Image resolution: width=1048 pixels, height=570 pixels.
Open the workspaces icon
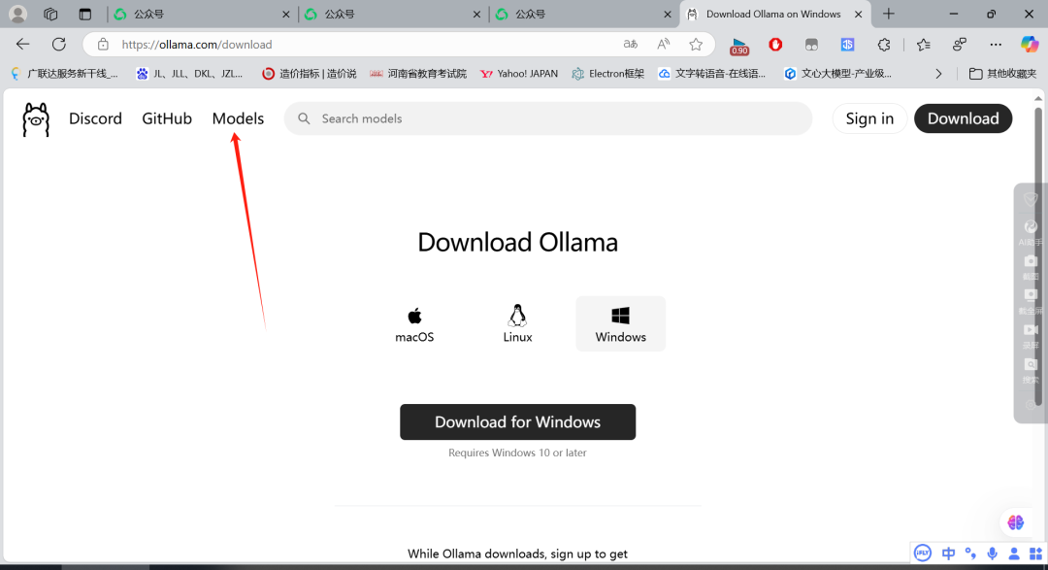click(50, 14)
